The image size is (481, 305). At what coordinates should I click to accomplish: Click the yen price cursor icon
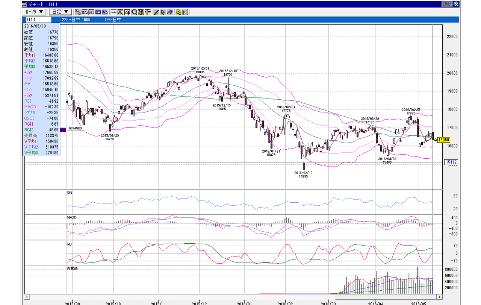[127, 12]
